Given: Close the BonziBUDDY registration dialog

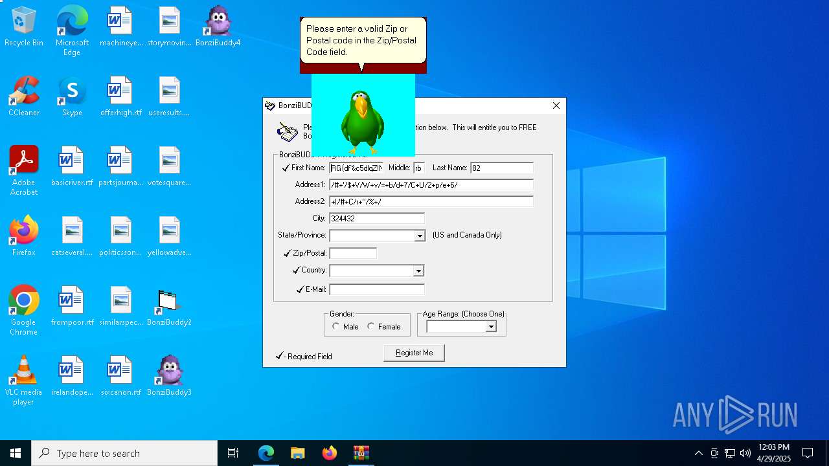Looking at the screenshot, I should [556, 105].
